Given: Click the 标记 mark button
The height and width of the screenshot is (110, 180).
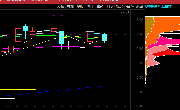Looking at the screenshot, I should pyautogui.click(x=120, y=6).
